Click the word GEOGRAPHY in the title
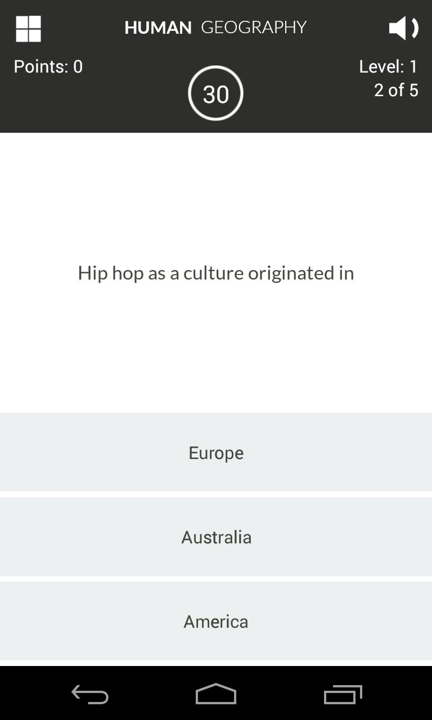Viewport: 432px width, 720px height. coord(254,28)
